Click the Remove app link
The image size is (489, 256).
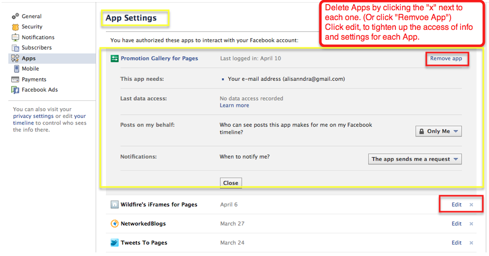click(x=446, y=59)
